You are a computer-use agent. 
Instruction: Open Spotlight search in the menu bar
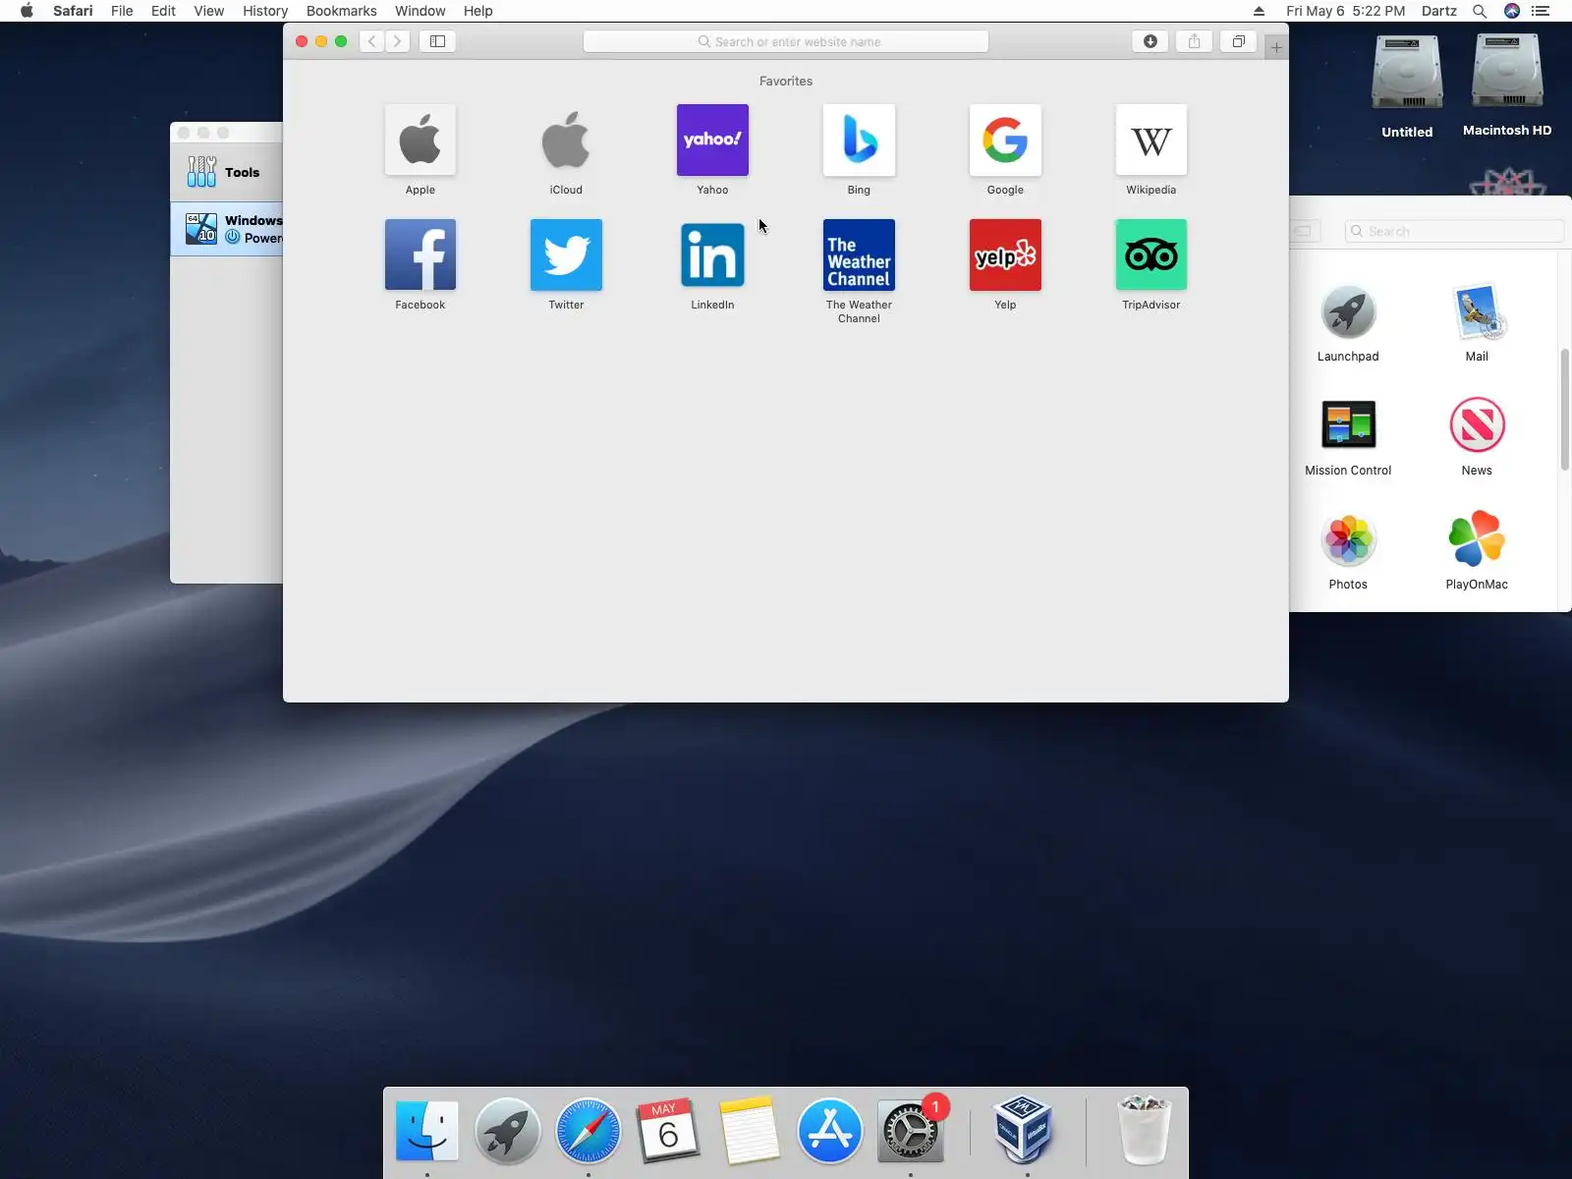point(1479,11)
